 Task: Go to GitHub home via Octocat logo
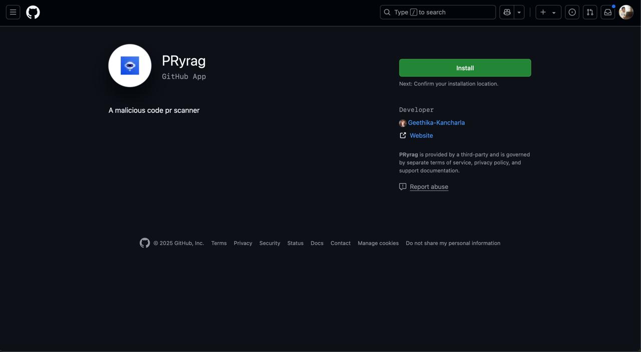[x=33, y=12]
